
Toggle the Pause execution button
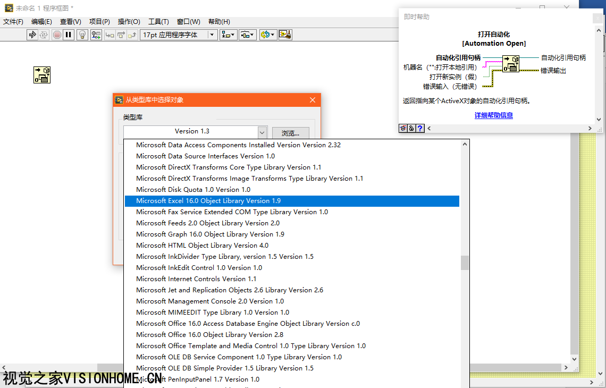point(69,35)
